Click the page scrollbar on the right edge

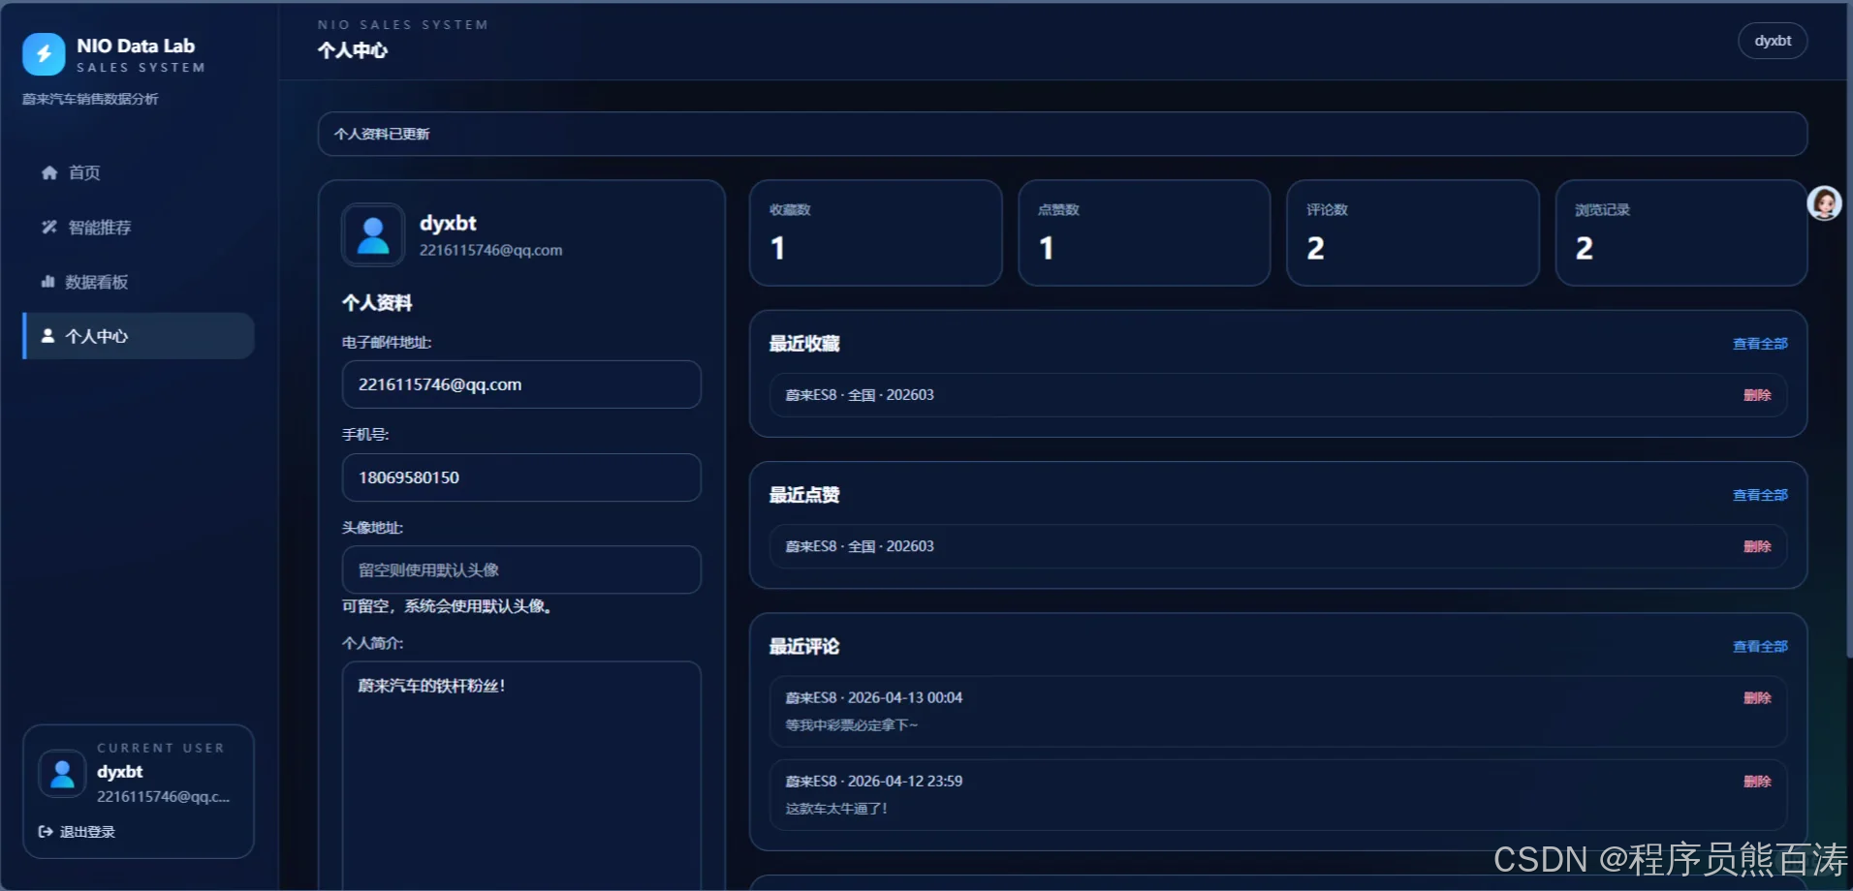click(x=1849, y=329)
